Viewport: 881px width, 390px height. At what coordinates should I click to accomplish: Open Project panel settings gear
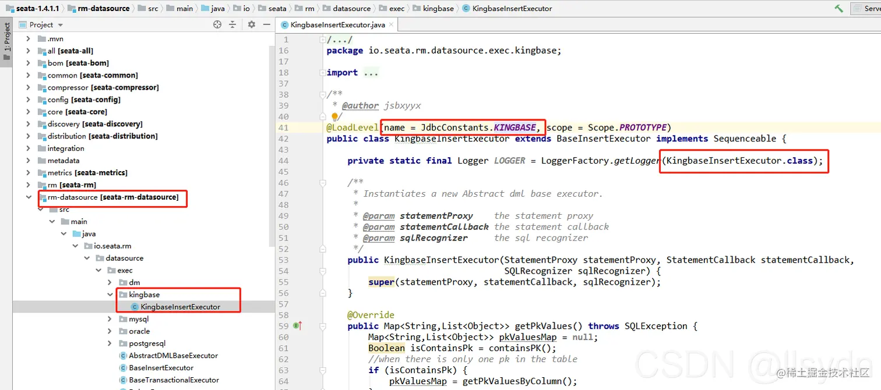point(252,24)
